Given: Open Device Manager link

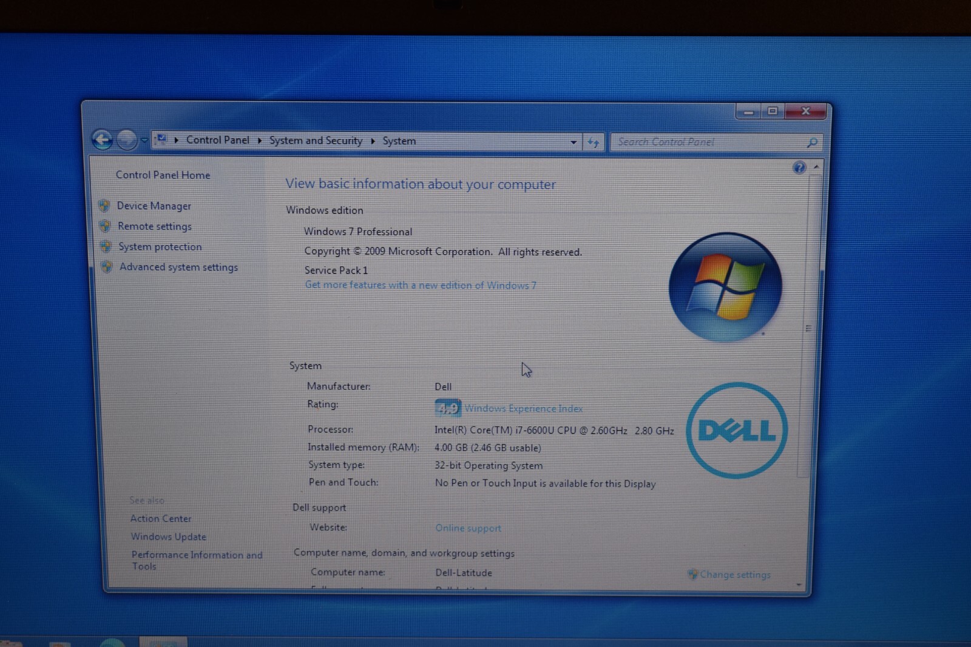Looking at the screenshot, I should tap(154, 206).
